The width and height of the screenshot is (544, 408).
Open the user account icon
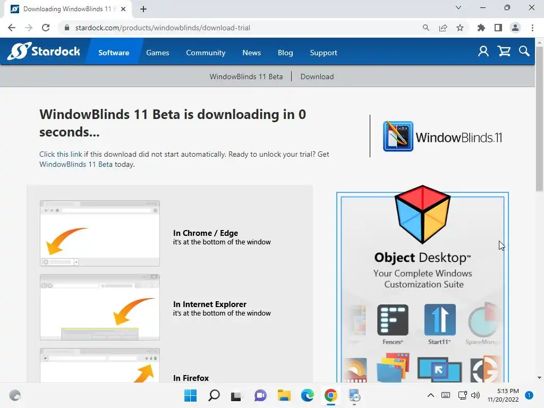[483, 52]
